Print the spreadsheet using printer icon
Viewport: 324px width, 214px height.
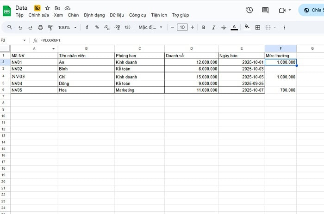(x=40, y=28)
